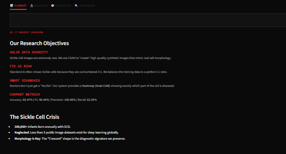Click the Fix AI Bias heading

tap(21, 66)
